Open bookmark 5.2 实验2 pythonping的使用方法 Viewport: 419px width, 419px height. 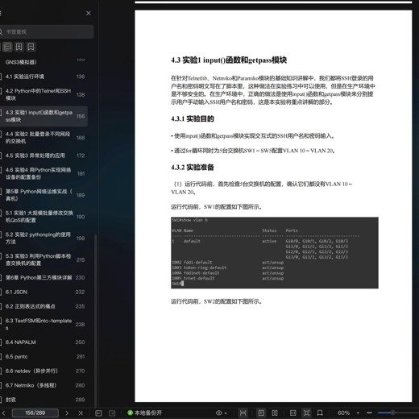click(43, 238)
